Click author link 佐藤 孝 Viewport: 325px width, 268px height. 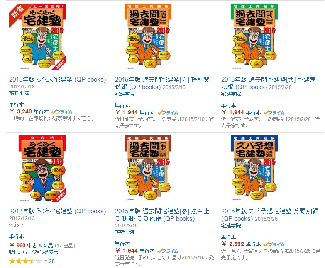click(x=17, y=225)
